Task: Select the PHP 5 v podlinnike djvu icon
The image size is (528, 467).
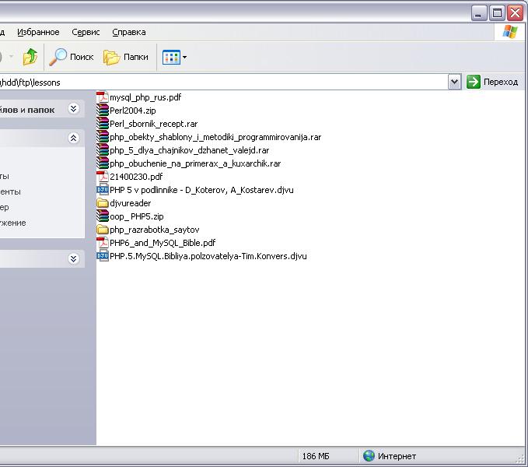Action: [103, 190]
